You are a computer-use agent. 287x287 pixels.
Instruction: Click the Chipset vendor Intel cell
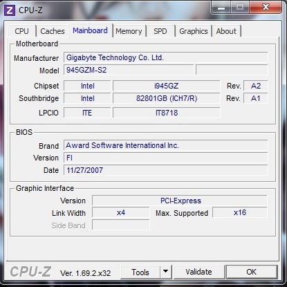(x=87, y=86)
